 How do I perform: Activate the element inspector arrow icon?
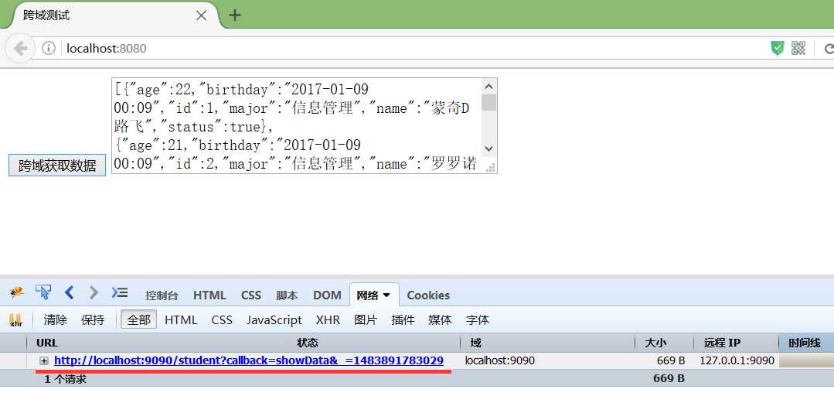pos(43,292)
